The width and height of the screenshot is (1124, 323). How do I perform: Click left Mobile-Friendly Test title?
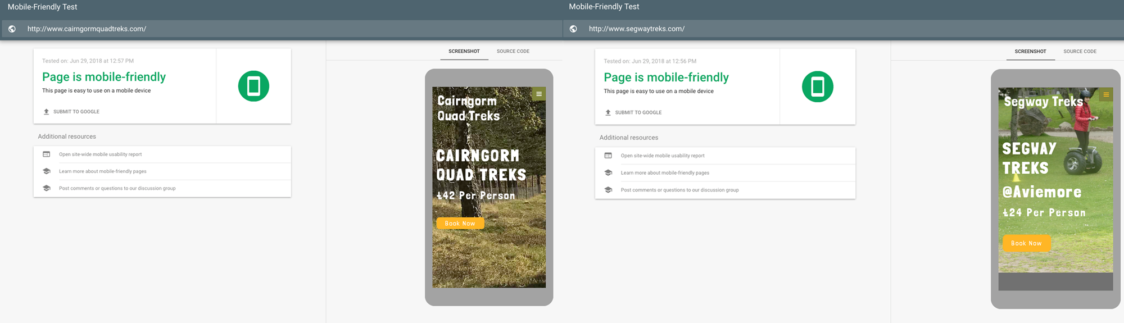click(42, 7)
